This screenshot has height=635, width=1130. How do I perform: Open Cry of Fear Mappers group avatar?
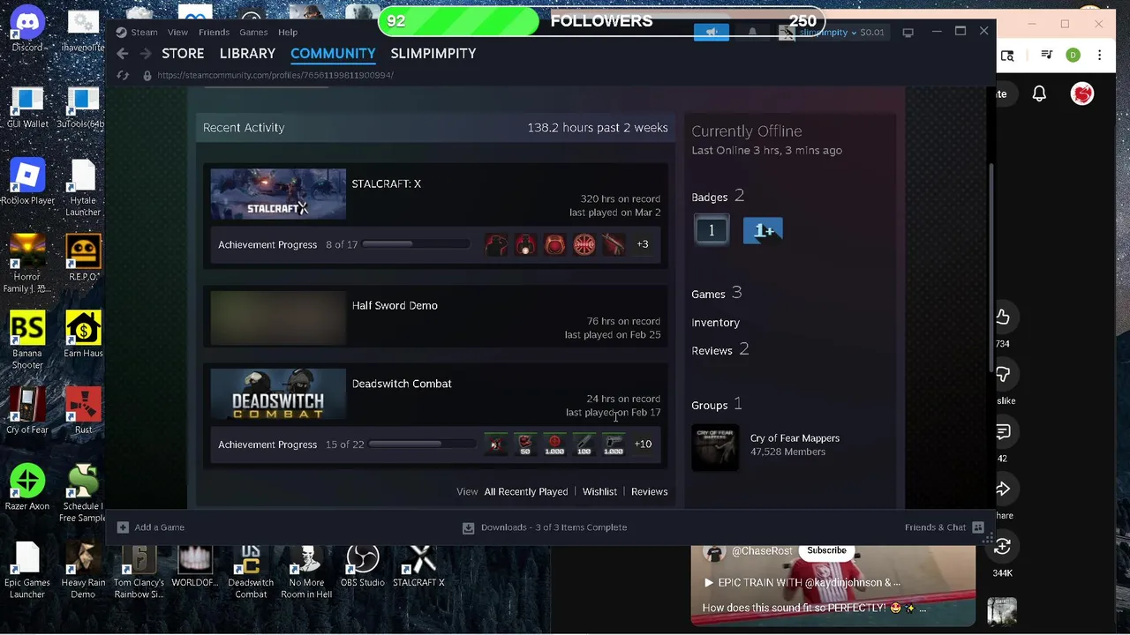715,447
